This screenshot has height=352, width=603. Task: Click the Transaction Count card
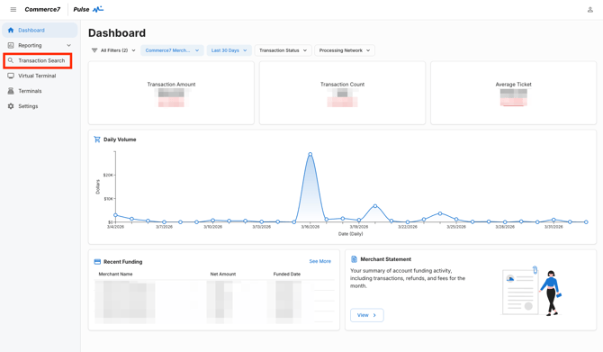coord(342,93)
